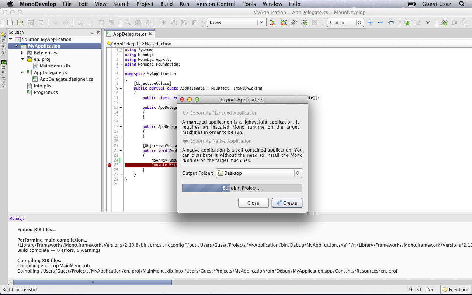The width and height of the screenshot is (472, 295).
Task: Expand the References tree node
Action: click(x=22, y=53)
